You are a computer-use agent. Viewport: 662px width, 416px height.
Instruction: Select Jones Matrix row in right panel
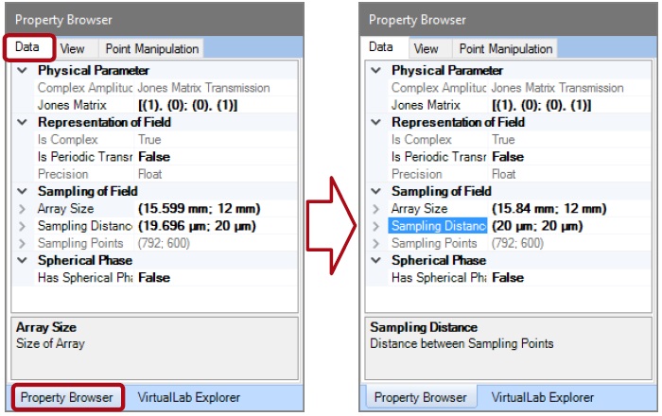point(426,105)
